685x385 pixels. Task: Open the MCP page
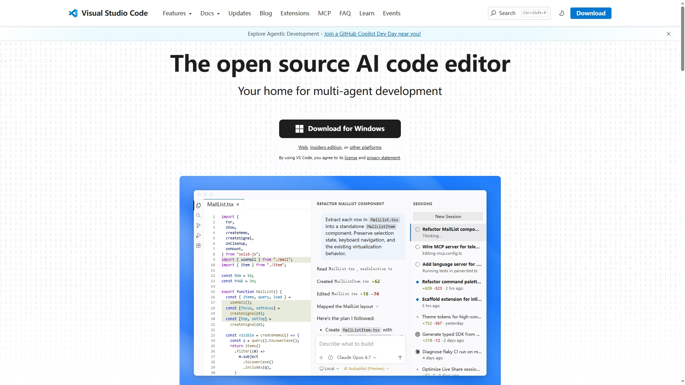[x=324, y=13]
